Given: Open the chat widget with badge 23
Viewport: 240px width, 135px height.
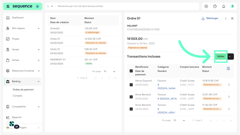Looking at the screenshot, I should point(12,124).
